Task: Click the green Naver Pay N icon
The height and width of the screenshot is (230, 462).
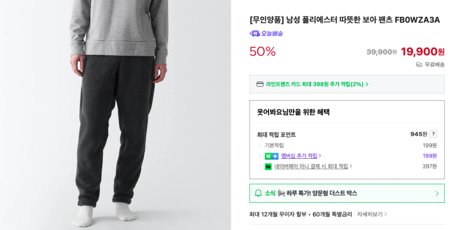Action: (268, 166)
